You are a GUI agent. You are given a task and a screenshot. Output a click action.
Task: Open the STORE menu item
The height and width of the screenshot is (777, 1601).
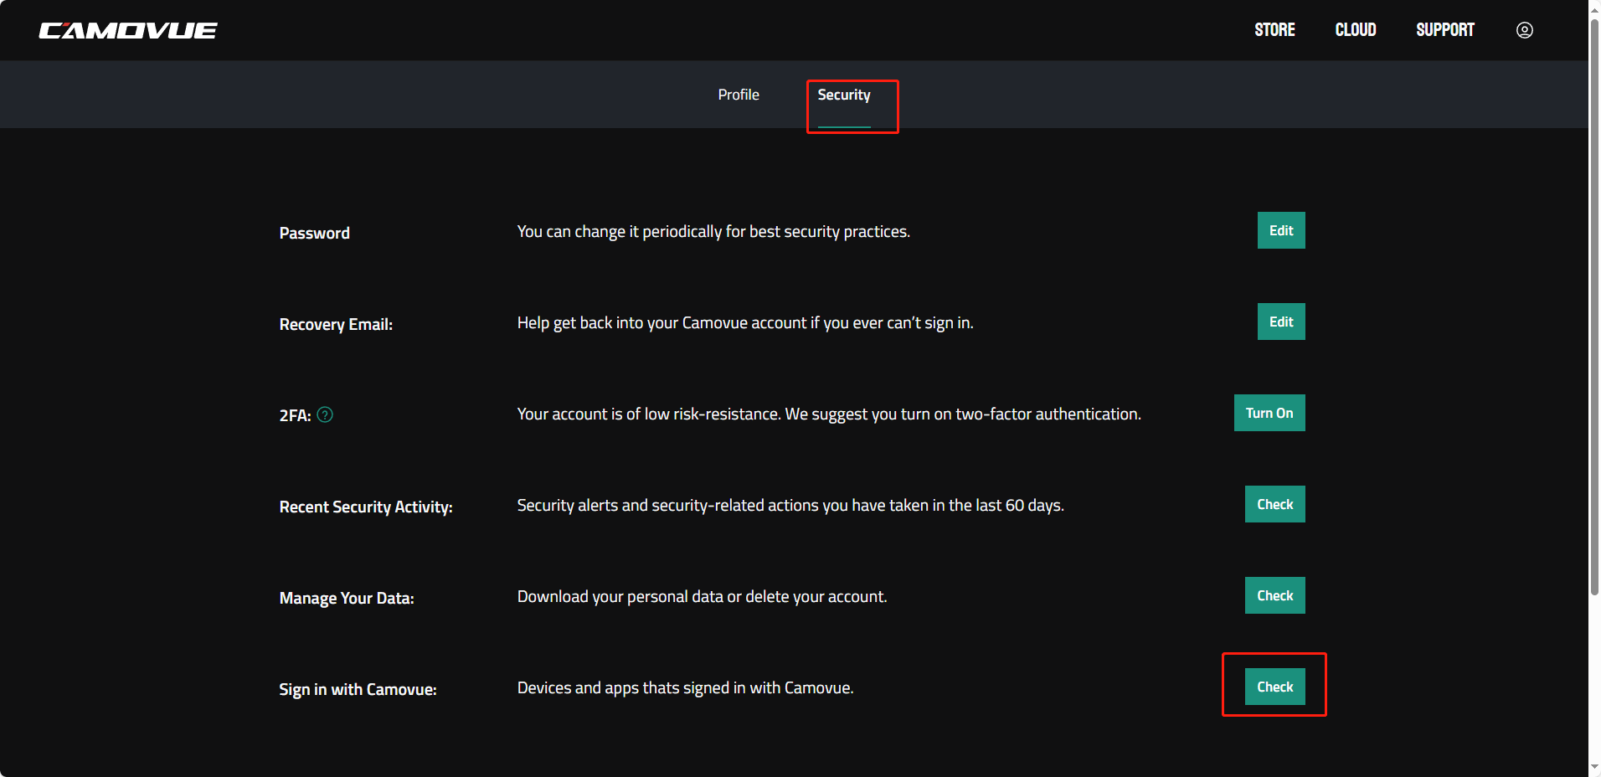click(x=1274, y=30)
